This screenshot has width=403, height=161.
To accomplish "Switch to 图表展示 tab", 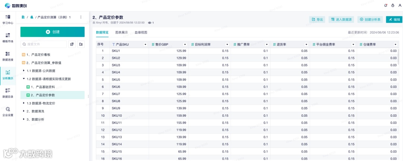I will [x=122, y=33].
